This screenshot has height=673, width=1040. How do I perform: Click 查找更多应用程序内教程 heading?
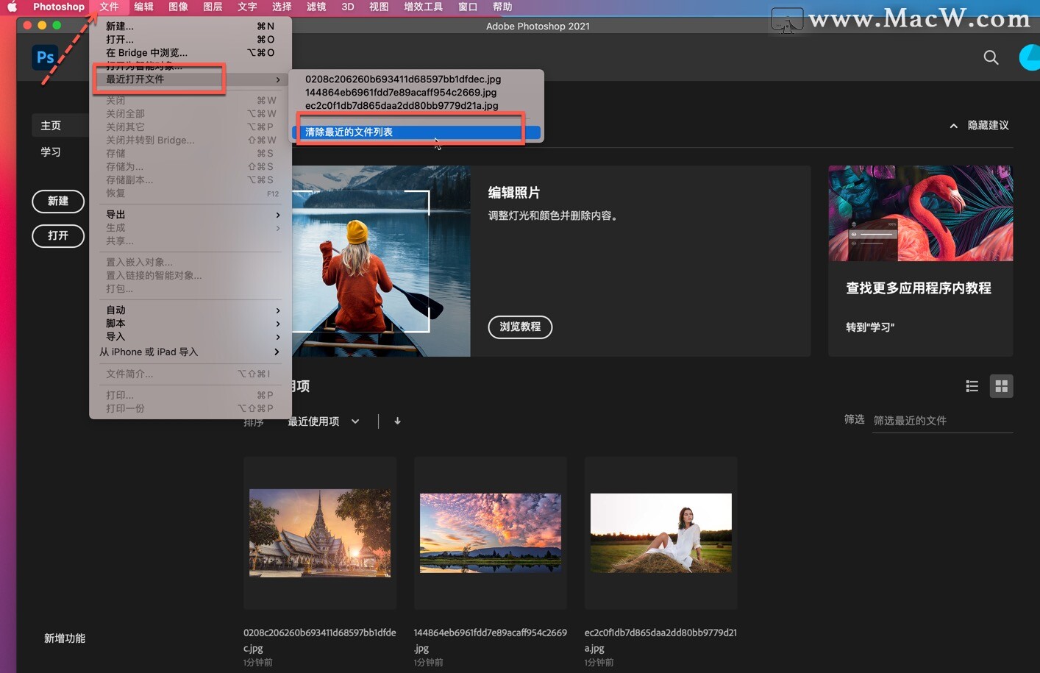(x=919, y=288)
